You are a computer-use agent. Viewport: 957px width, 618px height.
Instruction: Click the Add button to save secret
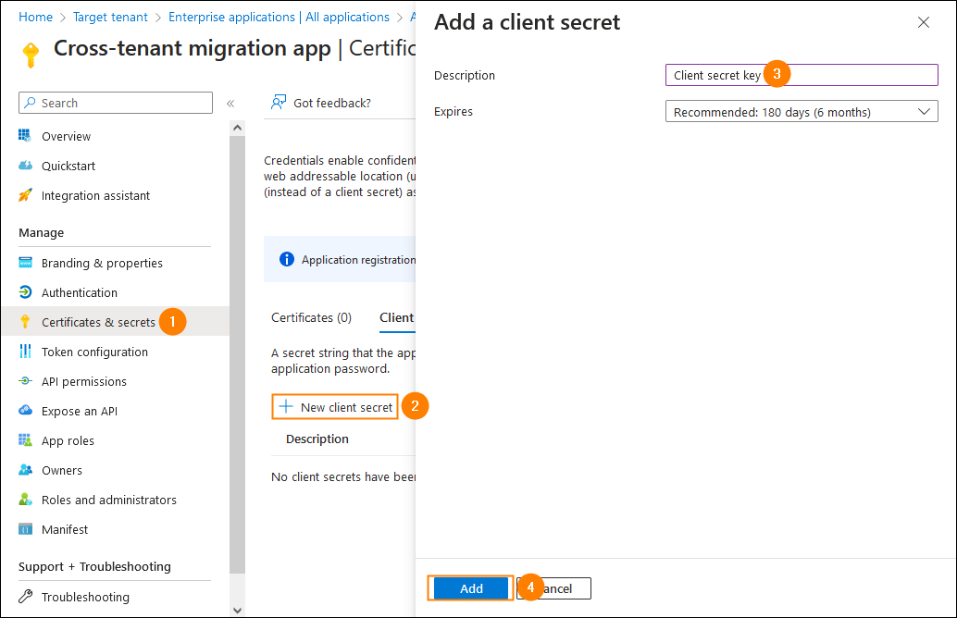470,588
